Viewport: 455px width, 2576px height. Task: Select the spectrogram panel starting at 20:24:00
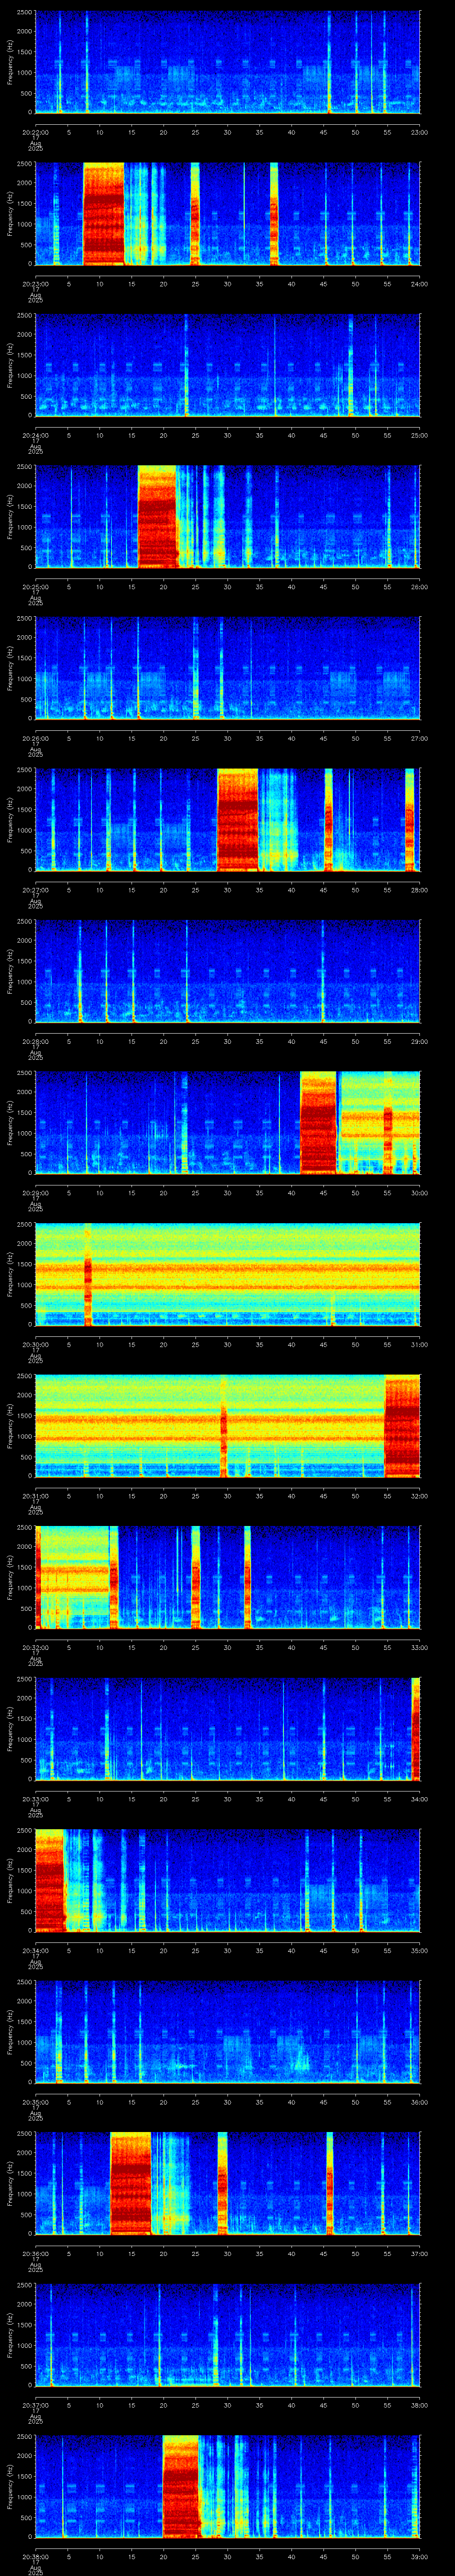coord(227,365)
